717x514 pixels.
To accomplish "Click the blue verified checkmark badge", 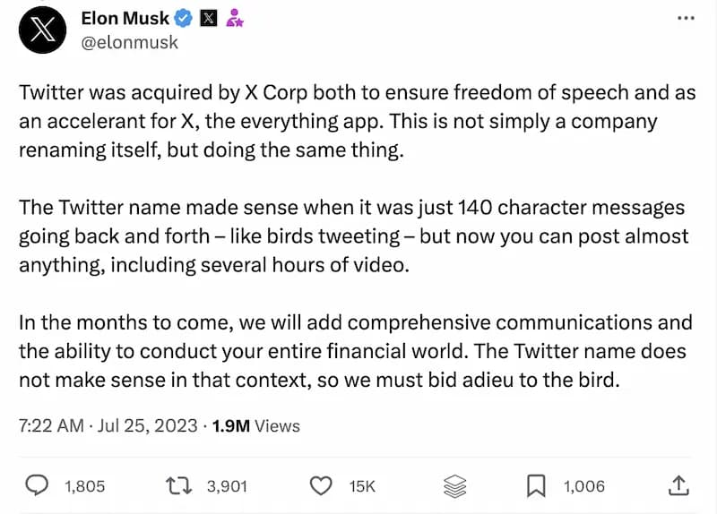I will (x=184, y=18).
